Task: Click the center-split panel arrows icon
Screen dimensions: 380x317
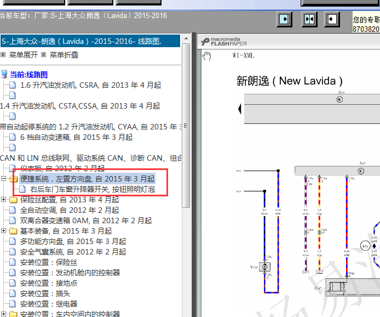Action: click(x=309, y=19)
